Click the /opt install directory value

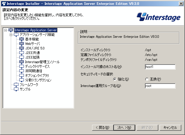coord(148,50)
